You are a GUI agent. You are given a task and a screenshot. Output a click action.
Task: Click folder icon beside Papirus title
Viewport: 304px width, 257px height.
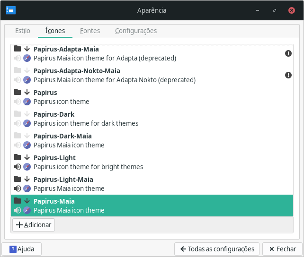(x=18, y=92)
